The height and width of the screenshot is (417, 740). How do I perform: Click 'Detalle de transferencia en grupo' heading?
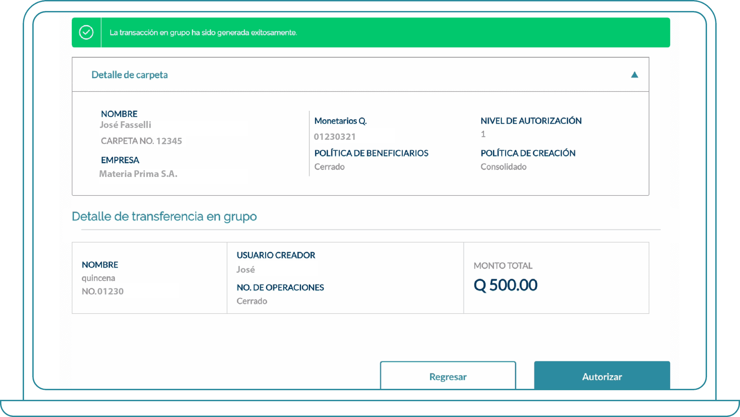(x=164, y=216)
